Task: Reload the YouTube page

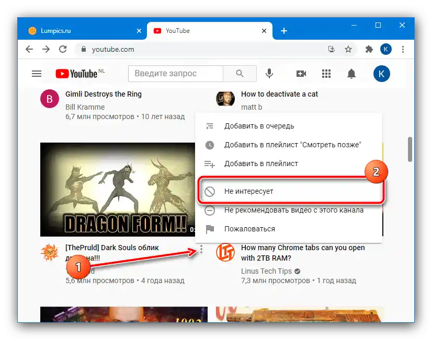Action: tap(63, 49)
